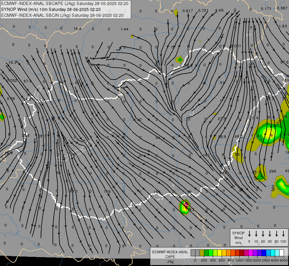289x266 pixels.
Task: Select the dark red CAPE legend swatch
Action: pyautogui.click(x=242, y=253)
